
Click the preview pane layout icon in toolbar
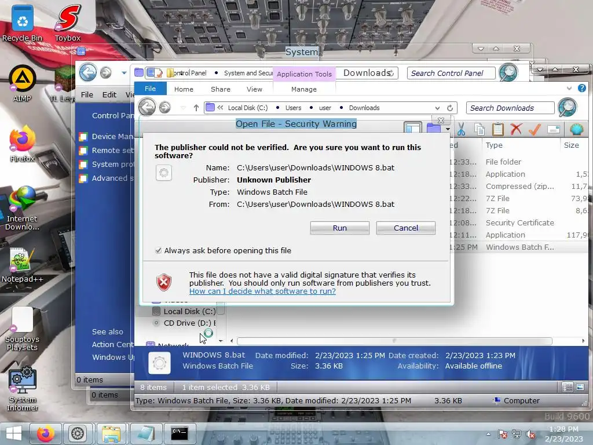pos(412,127)
